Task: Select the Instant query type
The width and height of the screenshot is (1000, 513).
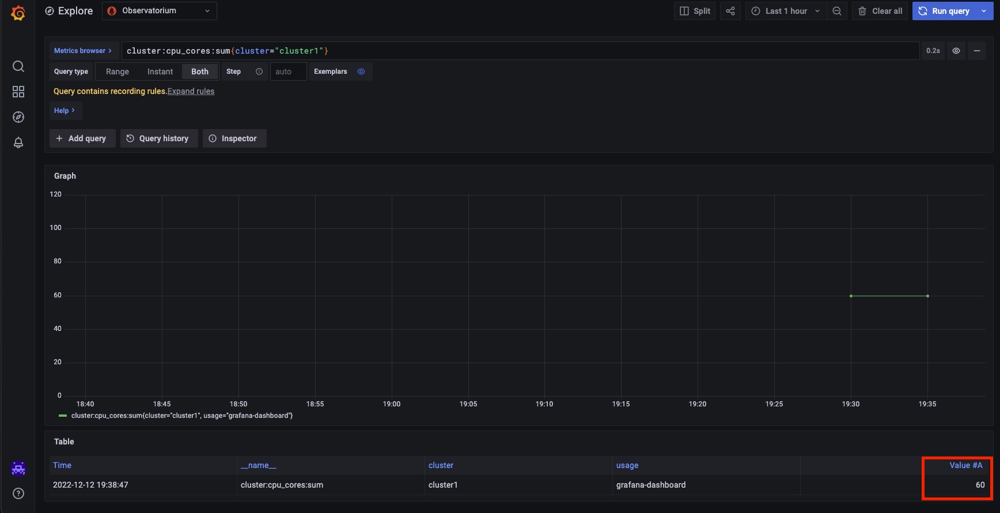Action: [160, 71]
